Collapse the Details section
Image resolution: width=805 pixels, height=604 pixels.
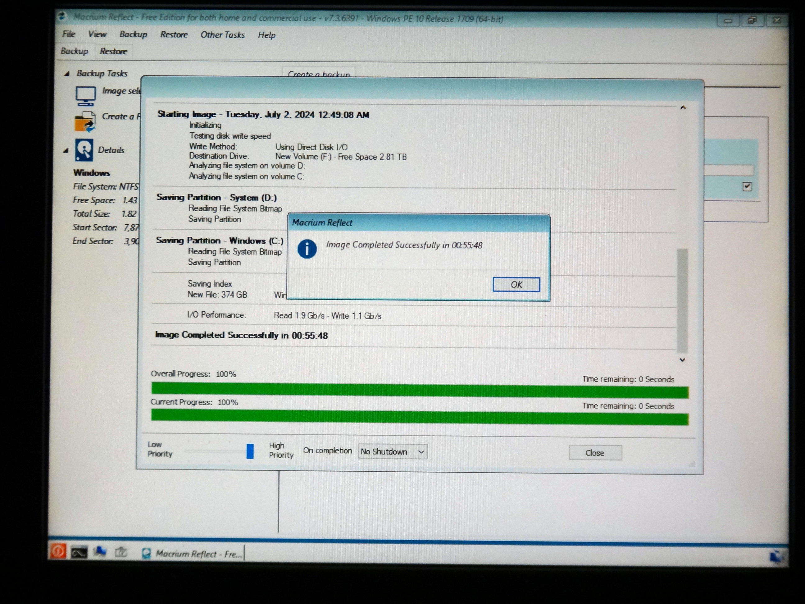pyautogui.click(x=66, y=150)
